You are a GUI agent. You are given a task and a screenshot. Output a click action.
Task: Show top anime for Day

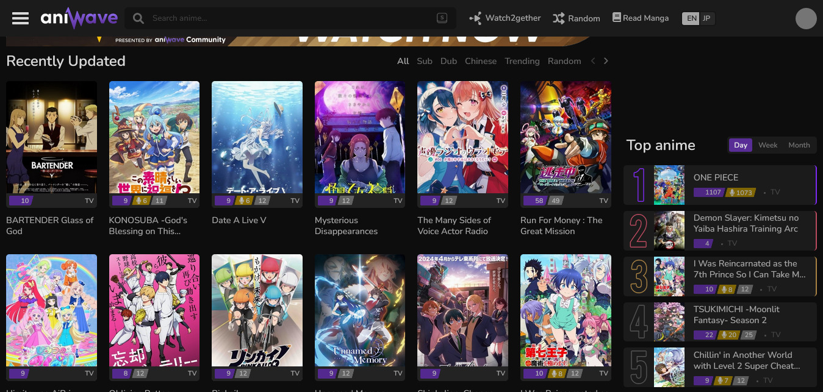tap(741, 145)
